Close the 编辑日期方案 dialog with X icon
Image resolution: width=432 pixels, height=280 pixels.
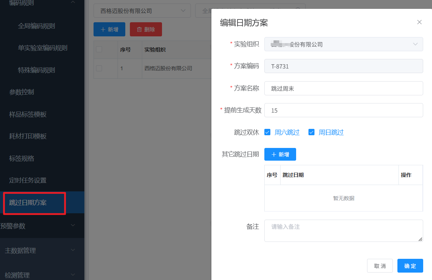point(419,22)
